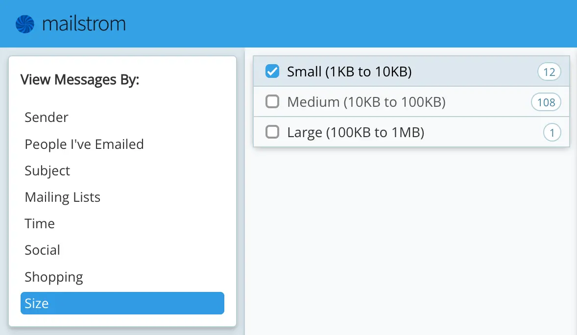
Task: Select the highlighted Size view
Action: coord(122,304)
